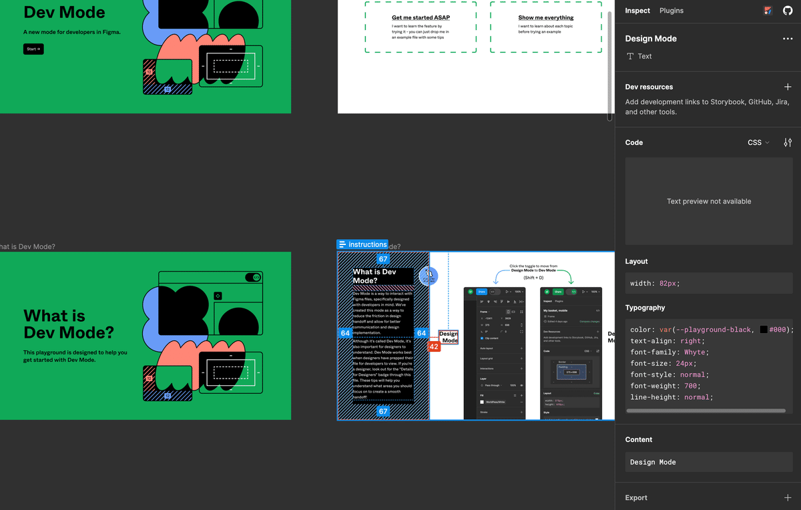Click the Typography section heading

[645, 308]
